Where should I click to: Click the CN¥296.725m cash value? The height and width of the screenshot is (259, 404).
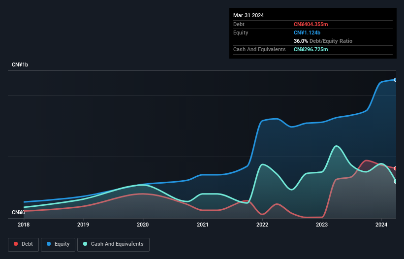311,49
